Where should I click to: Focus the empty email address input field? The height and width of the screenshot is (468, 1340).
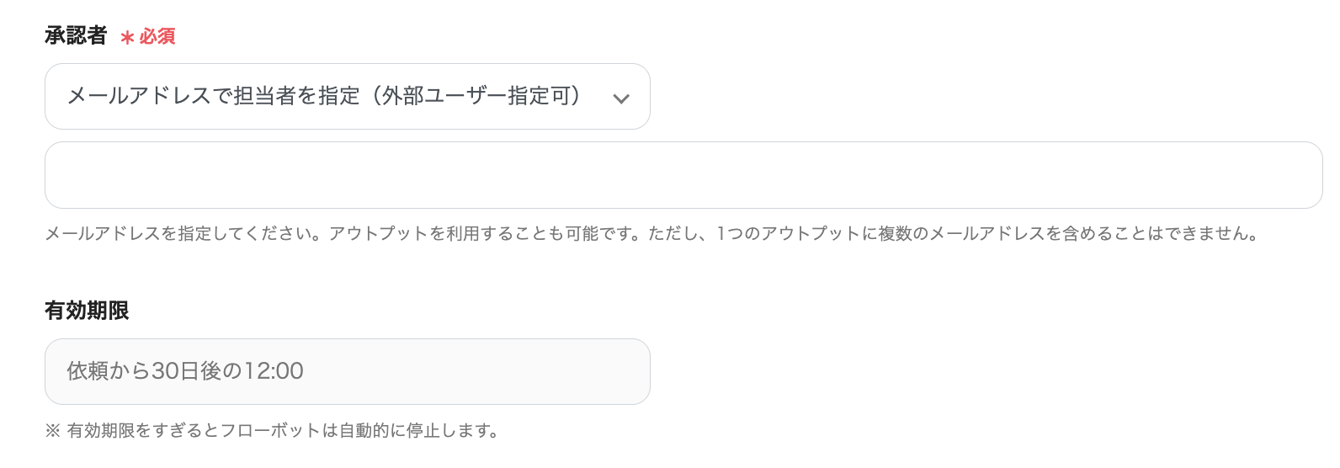[x=683, y=175]
